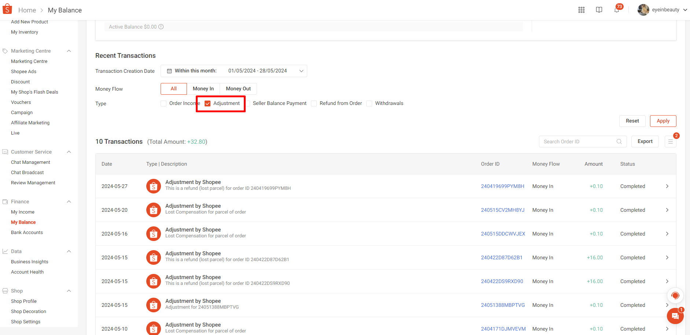This screenshot has width=690, height=335.
Task: Open order link 240419699PYM8H
Action: pyautogui.click(x=502, y=186)
